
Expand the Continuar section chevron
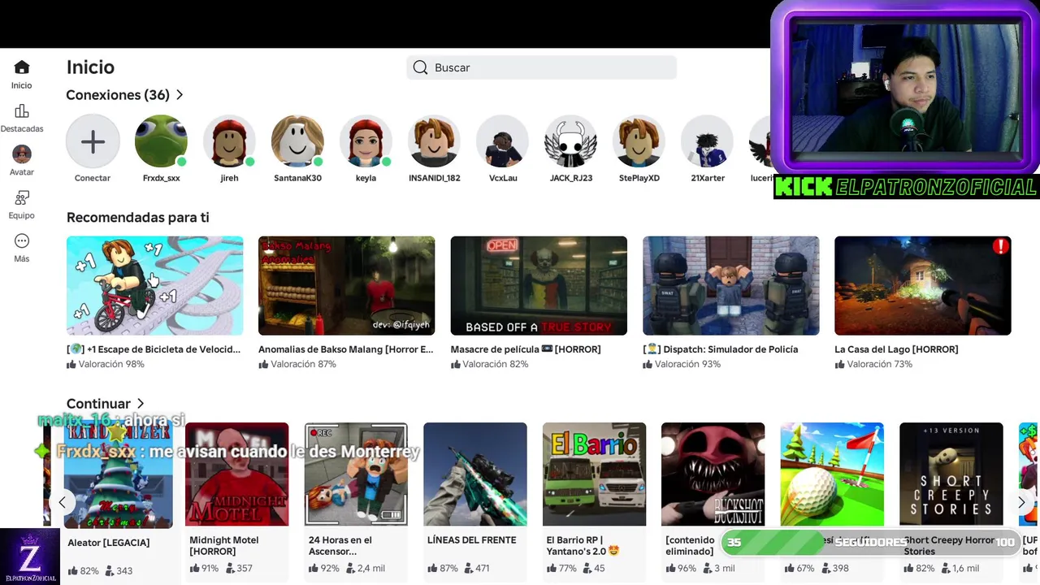[x=141, y=404]
